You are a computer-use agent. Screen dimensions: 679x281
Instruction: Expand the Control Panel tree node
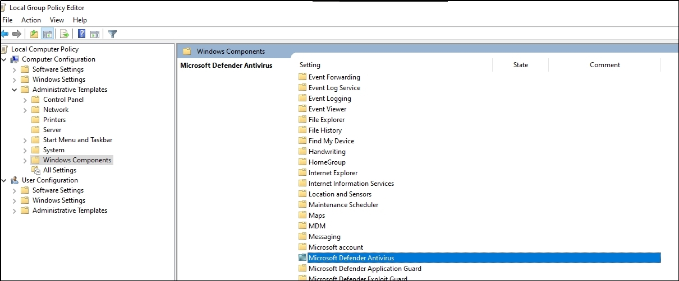pyautogui.click(x=25, y=100)
